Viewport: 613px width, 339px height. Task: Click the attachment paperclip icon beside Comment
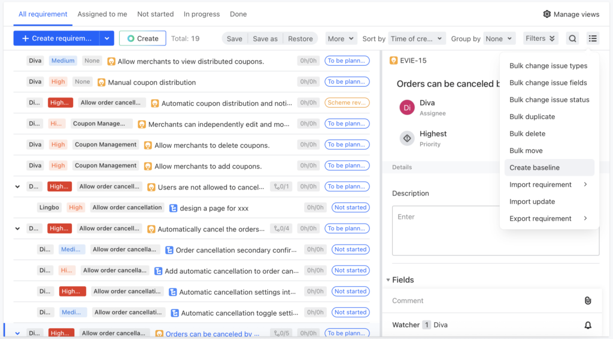click(x=587, y=301)
